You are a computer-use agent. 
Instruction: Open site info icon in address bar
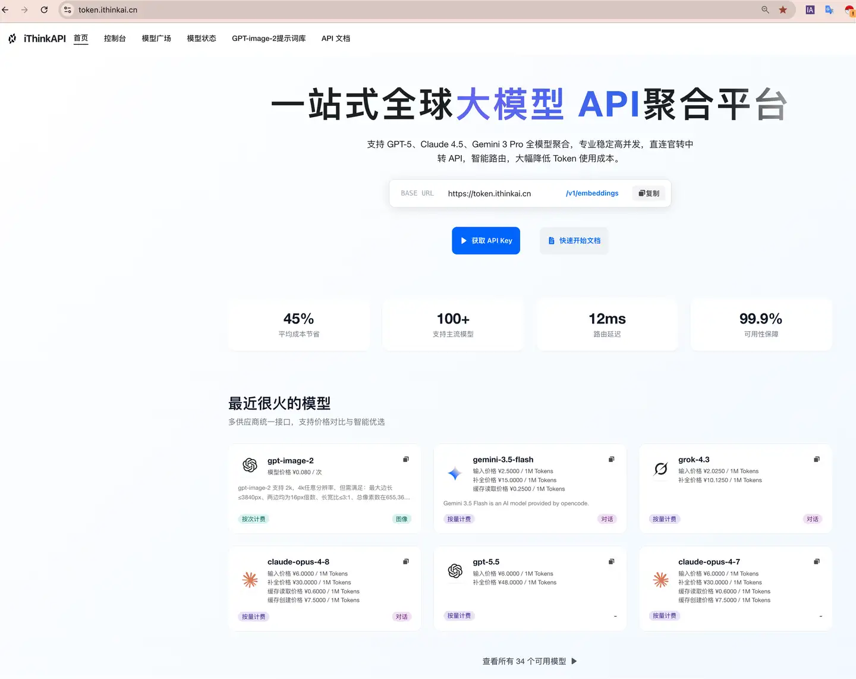pos(68,10)
